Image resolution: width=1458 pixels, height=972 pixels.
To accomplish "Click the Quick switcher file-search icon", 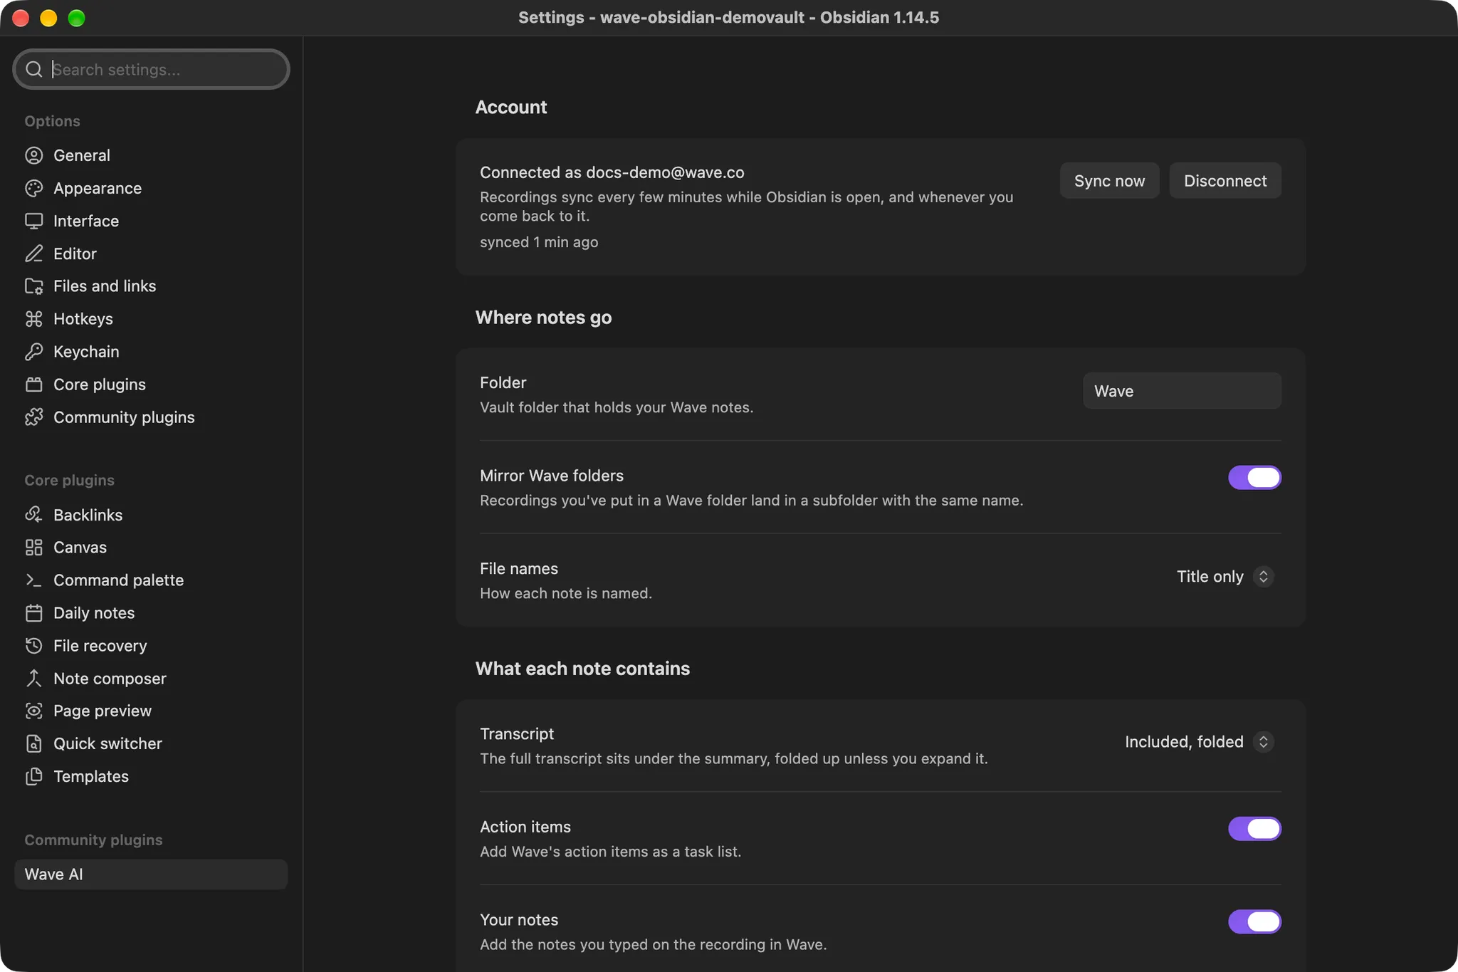I will tap(33, 743).
